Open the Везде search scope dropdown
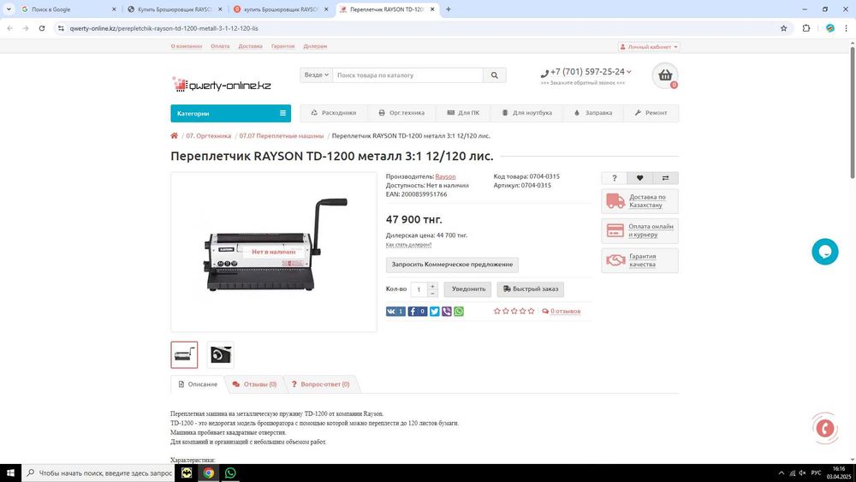Image resolution: width=856 pixels, height=482 pixels. 316,74
